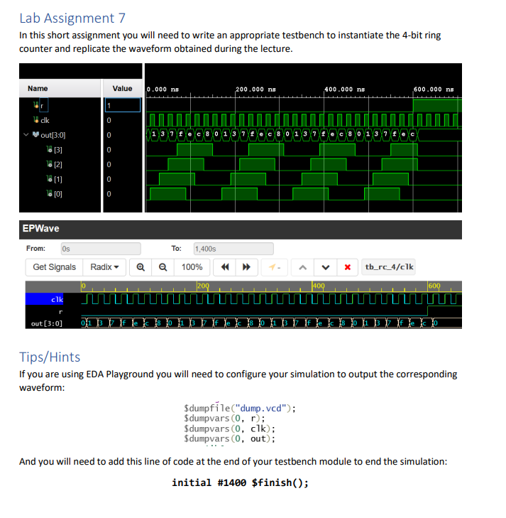
Task: Click the From time input field
Action: point(101,249)
